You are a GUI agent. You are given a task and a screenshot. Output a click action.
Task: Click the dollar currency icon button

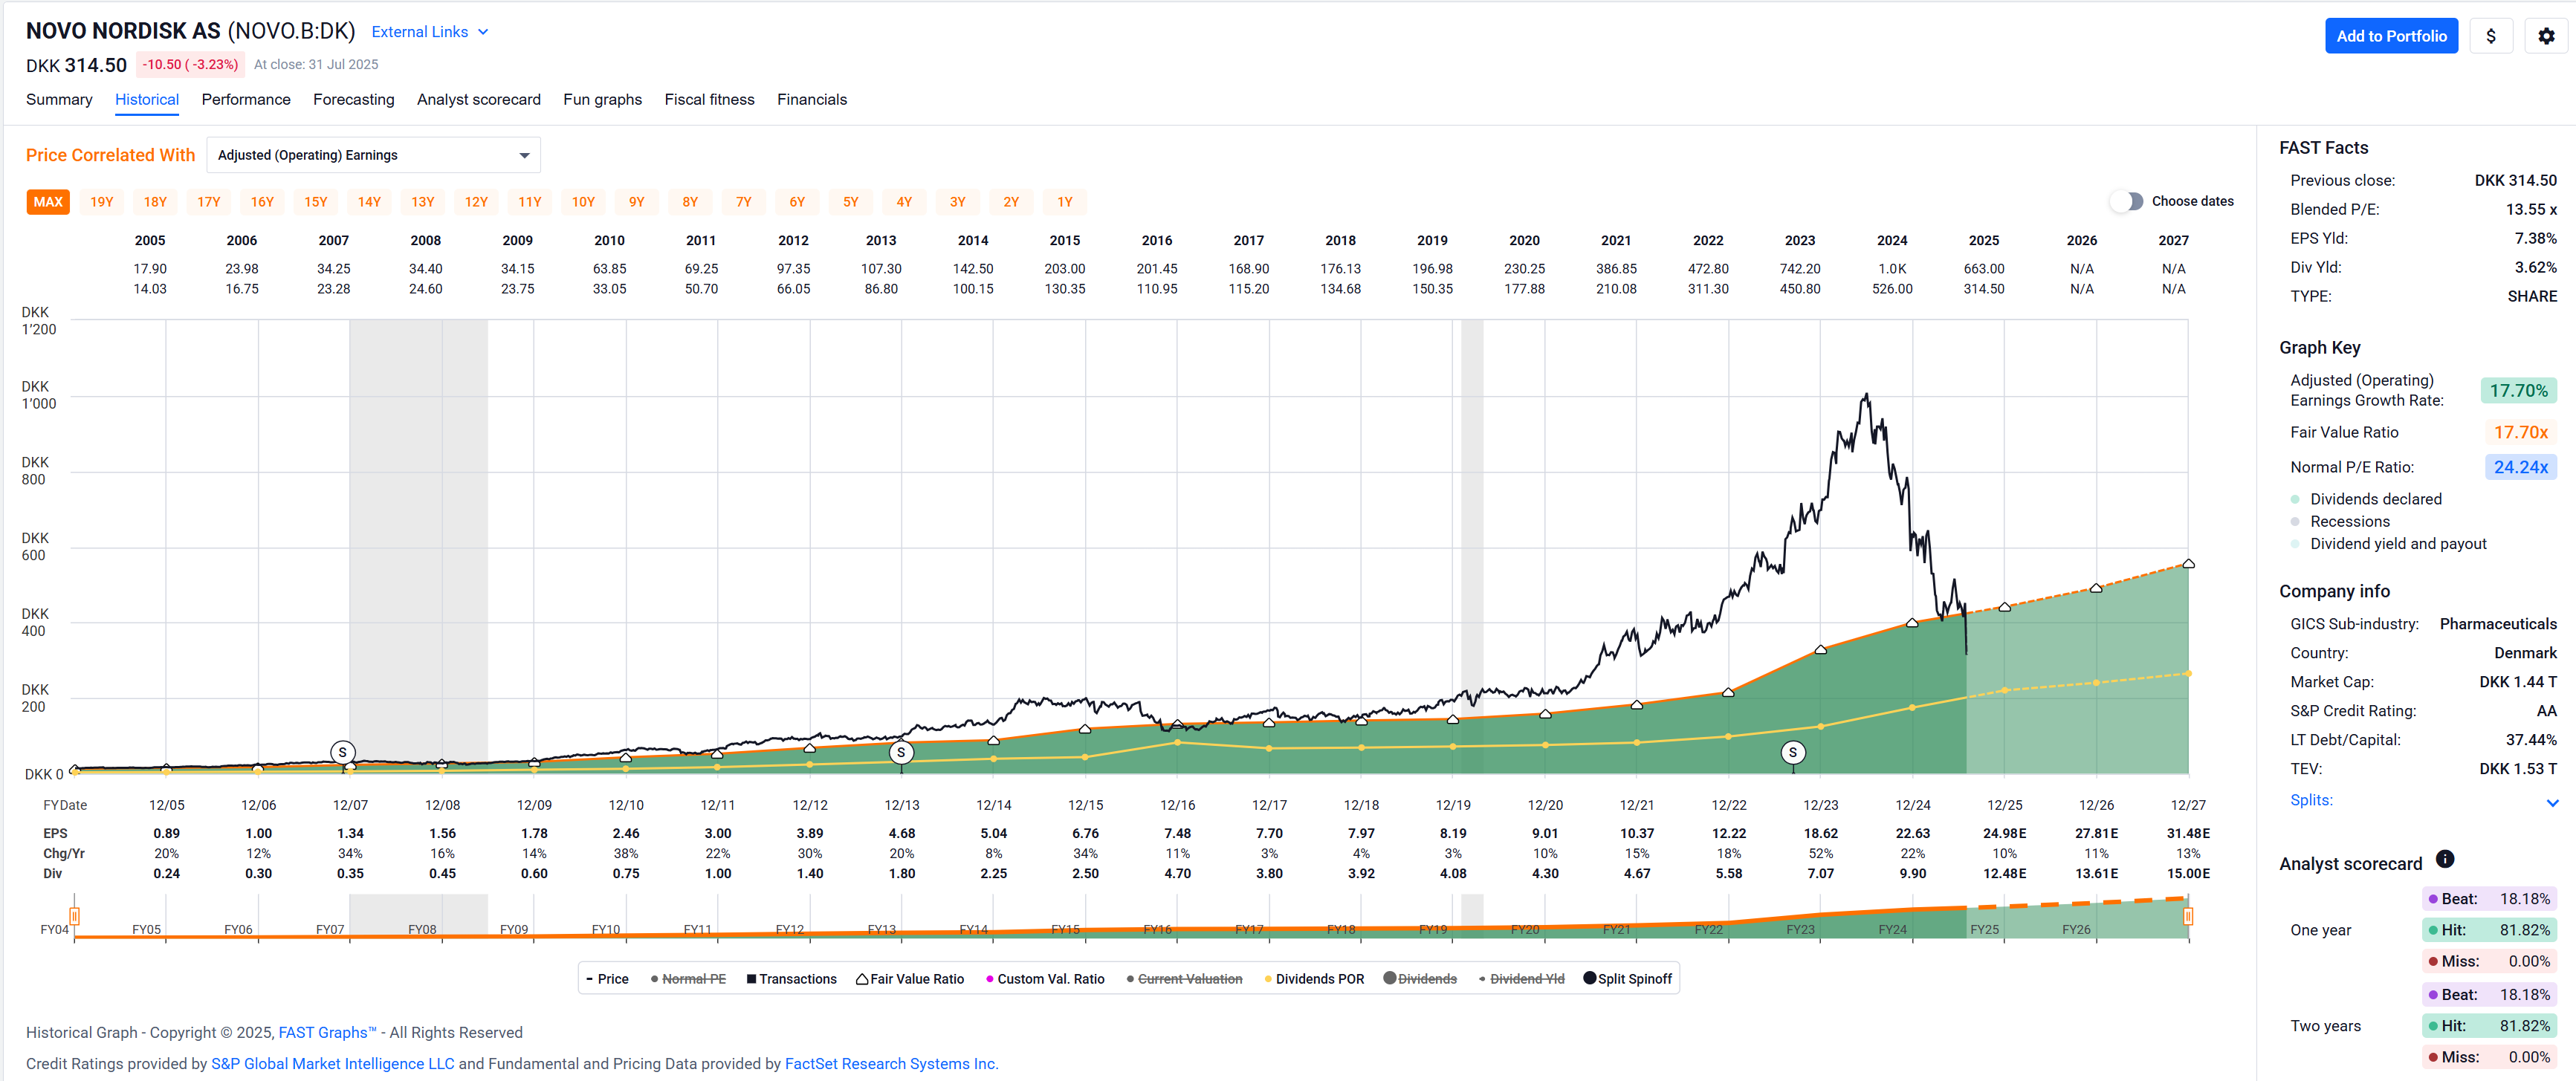pyautogui.click(x=2490, y=36)
